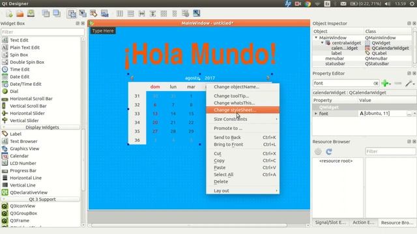Click the Bring to Front toolbar icon
Screen dimensions: 417x234
[x=57, y=13]
